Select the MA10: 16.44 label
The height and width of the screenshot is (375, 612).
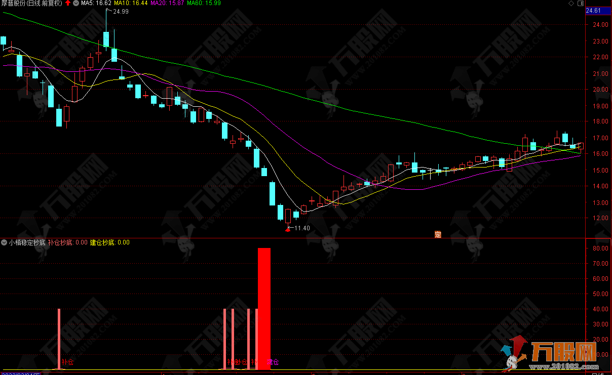[131, 4]
